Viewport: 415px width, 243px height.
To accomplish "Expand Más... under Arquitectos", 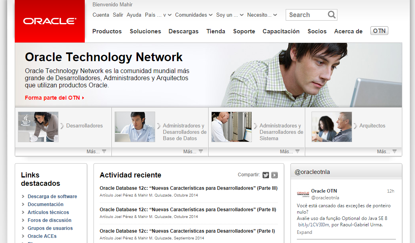I will point(387,152).
